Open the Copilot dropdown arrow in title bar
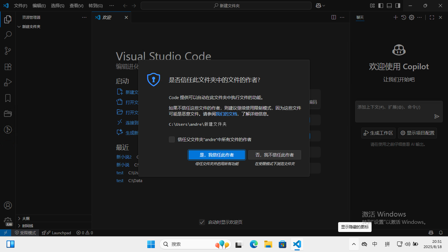Viewport: 448px width, 252px height. pos(324,6)
